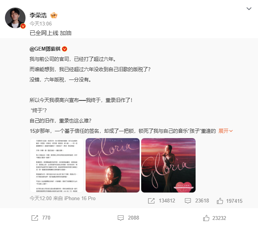Click the verified V badge on the avatar

coord(23,26)
